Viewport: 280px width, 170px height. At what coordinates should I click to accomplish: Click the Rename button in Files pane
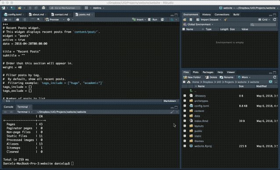(x=226, y=77)
